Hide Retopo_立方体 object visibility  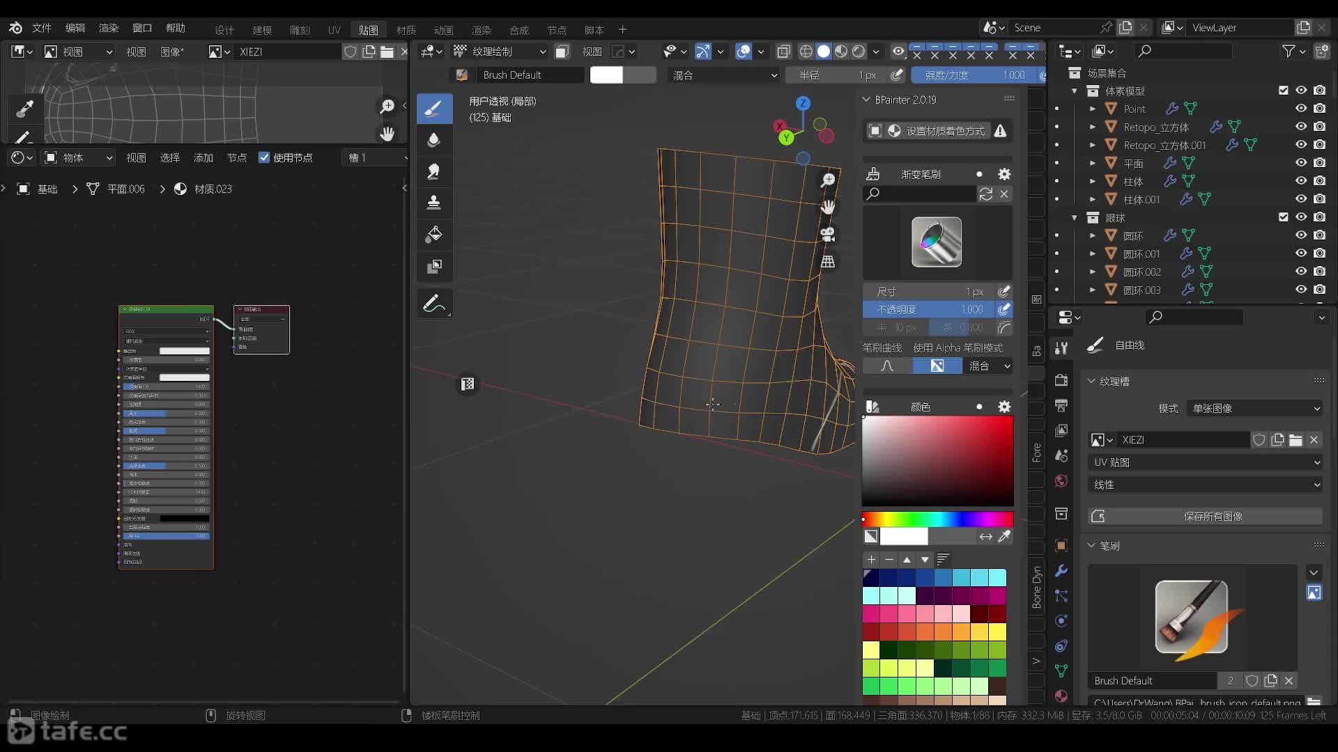click(x=1301, y=127)
